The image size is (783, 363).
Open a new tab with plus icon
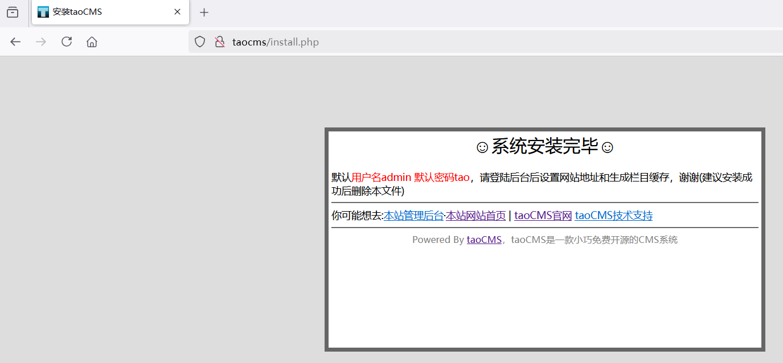coord(204,12)
